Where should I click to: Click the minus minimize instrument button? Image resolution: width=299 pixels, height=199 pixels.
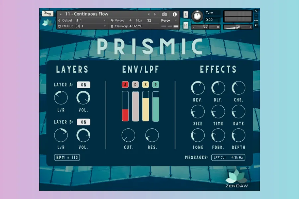tap(256, 16)
